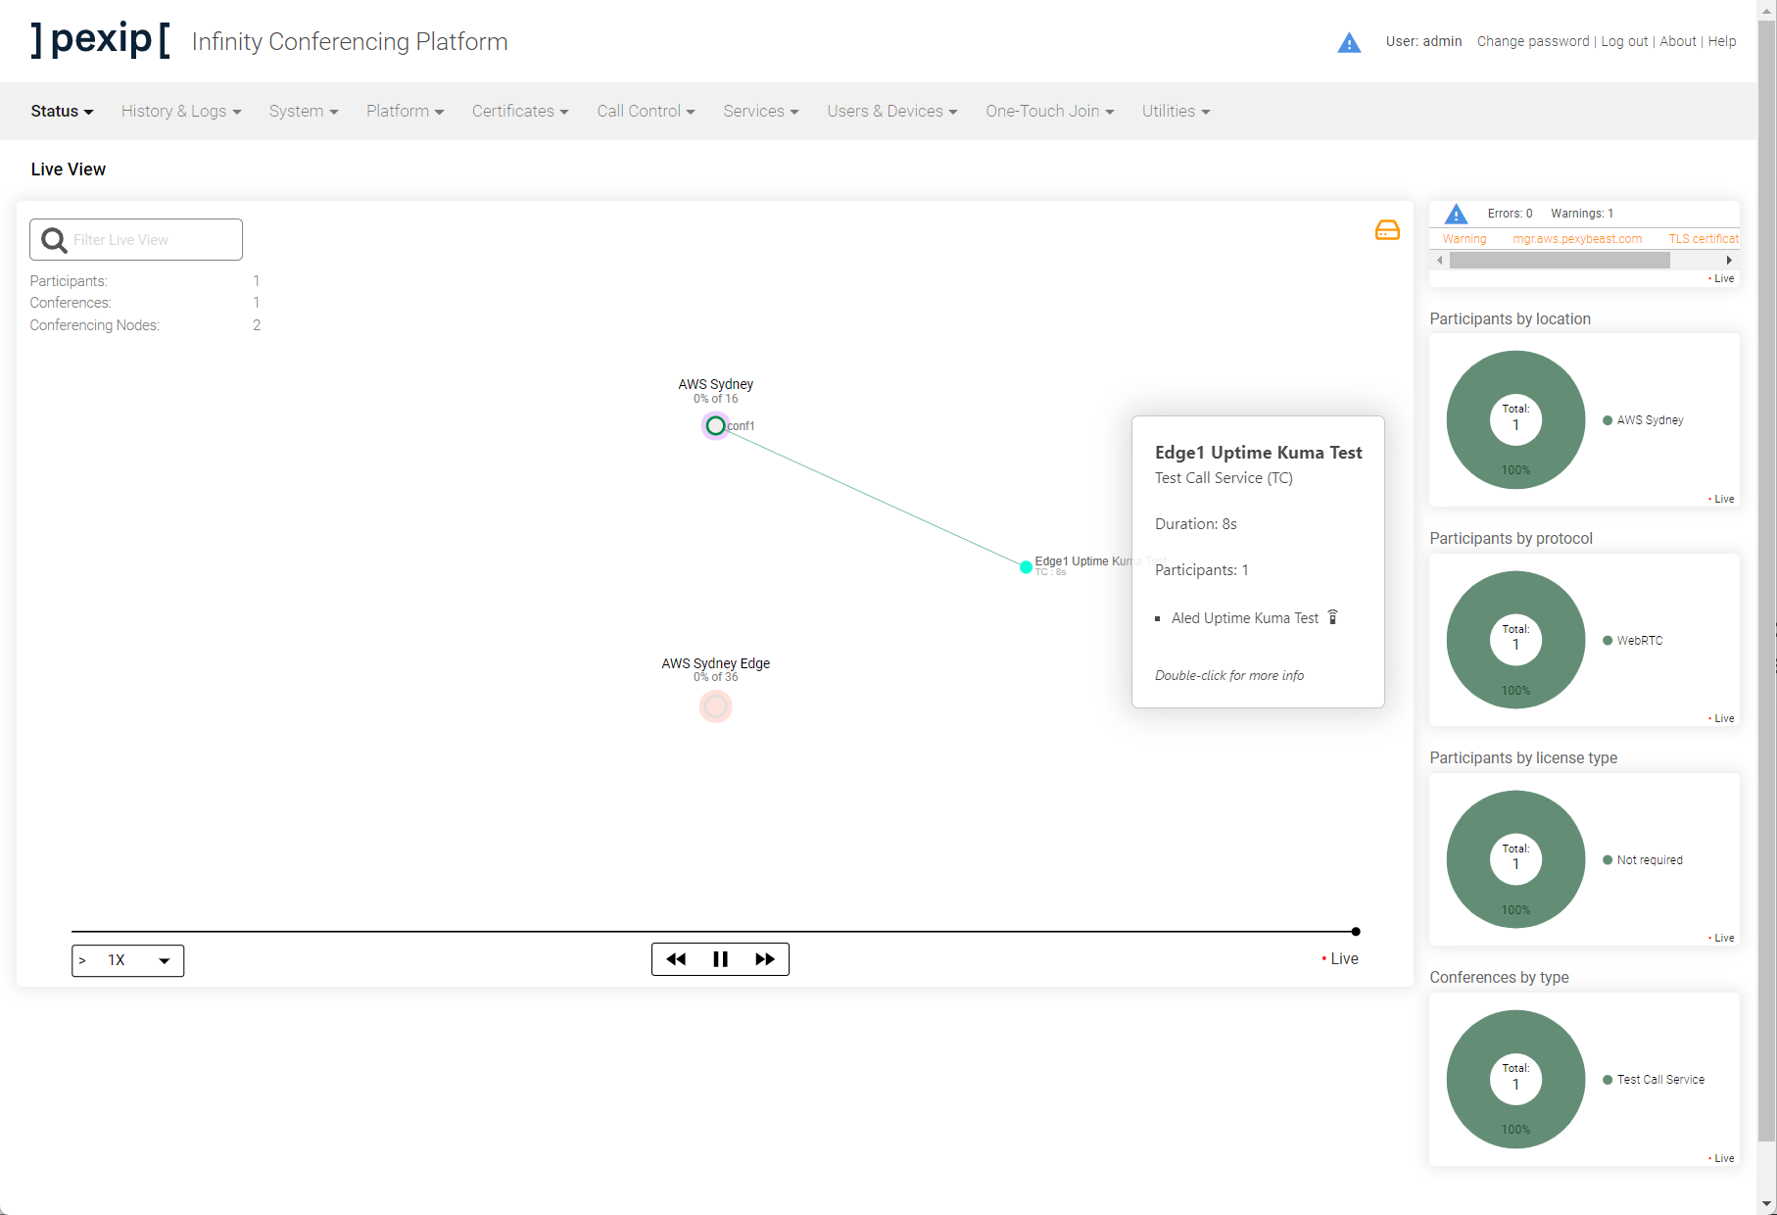The image size is (1777, 1215).
Task: Click the mgr.aws.pexybeast.com warning link
Action: (x=1577, y=239)
